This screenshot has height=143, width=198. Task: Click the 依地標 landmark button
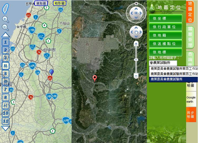coord(165,52)
